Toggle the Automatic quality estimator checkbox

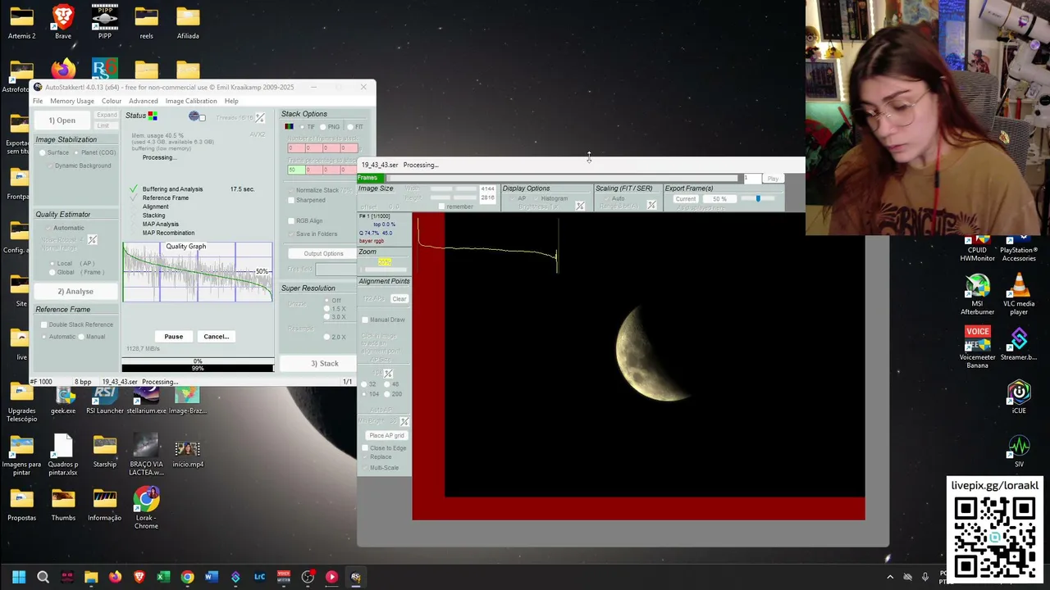[x=47, y=228]
